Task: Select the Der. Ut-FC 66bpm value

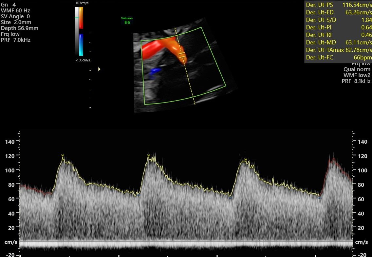Action: click(x=339, y=57)
